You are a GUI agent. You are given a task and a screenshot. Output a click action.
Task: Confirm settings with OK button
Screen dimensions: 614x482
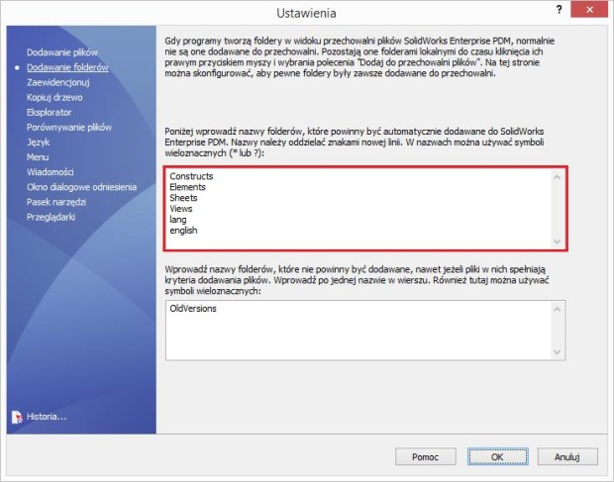click(496, 457)
